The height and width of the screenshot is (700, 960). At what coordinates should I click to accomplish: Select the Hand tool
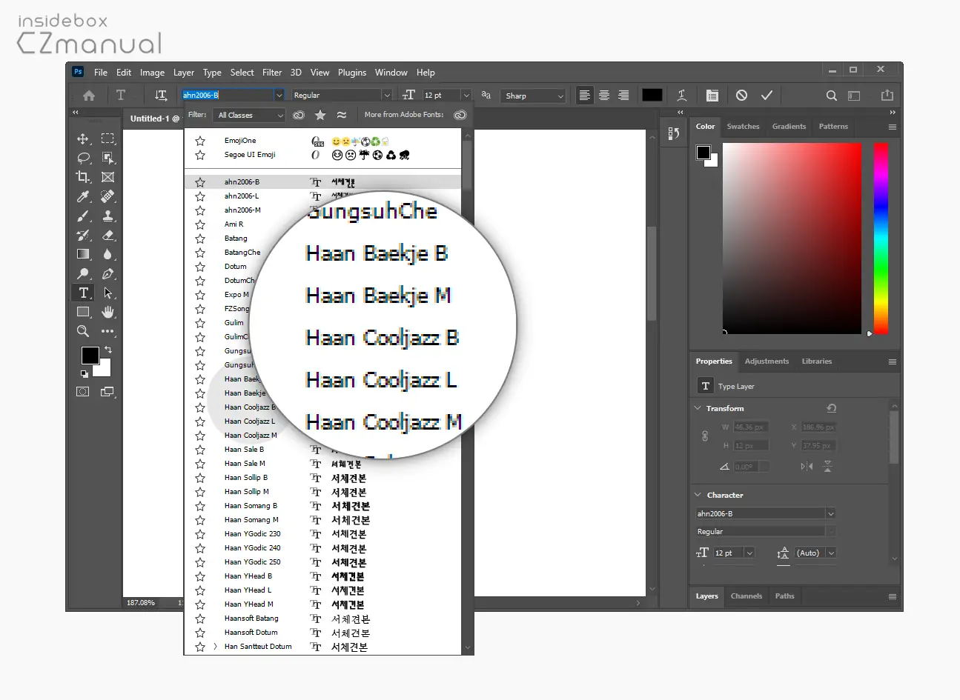pos(108,312)
